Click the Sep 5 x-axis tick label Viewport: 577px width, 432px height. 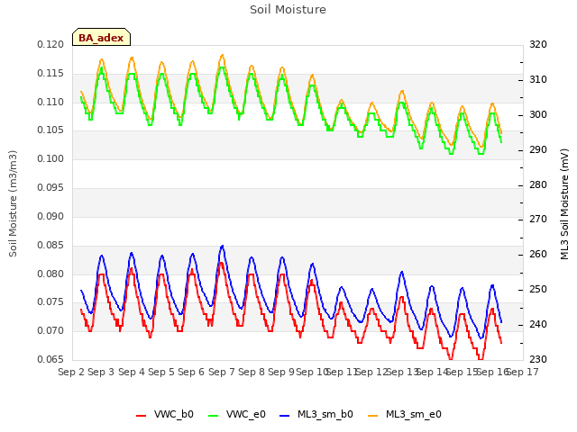[161, 372]
